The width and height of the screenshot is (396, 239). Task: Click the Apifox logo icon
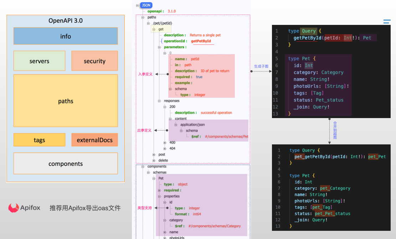[14, 208]
